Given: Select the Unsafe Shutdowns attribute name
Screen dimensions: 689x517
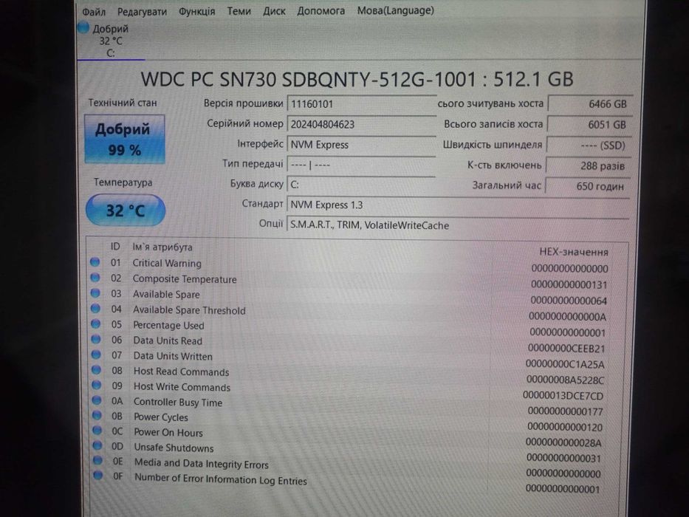Looking at the screenshot, I should click(174, 448).
